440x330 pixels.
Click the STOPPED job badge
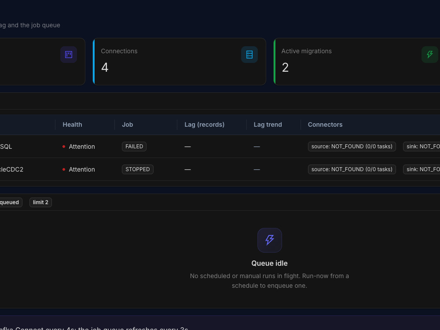coord(137,169)
